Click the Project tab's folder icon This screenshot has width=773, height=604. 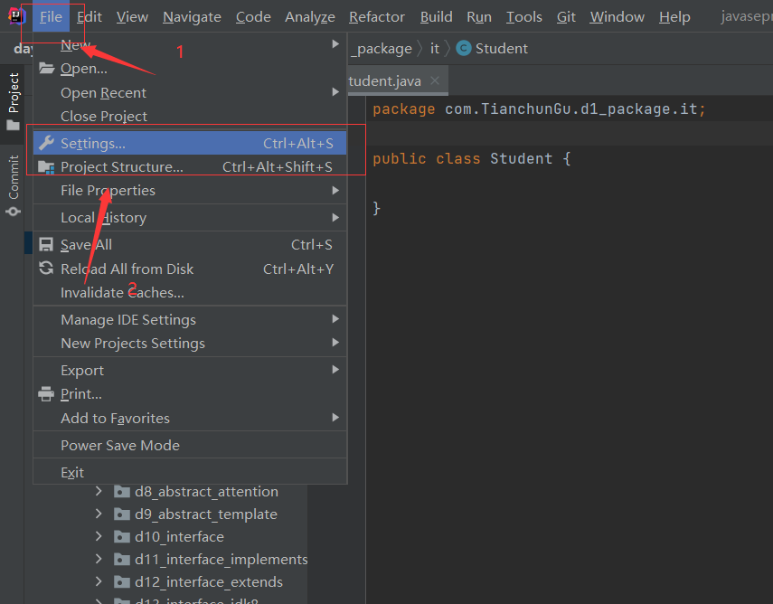pyautogui.click(x=14, y=126)
